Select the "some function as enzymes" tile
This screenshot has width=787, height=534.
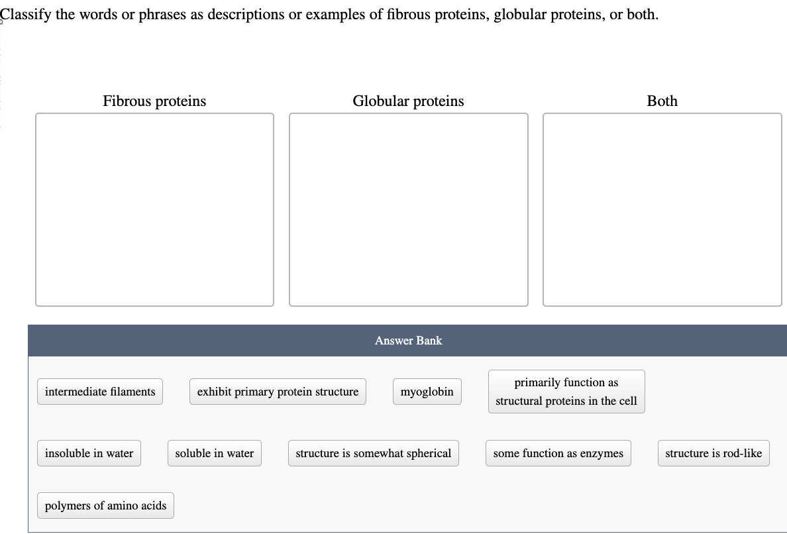tap(558, 453)
